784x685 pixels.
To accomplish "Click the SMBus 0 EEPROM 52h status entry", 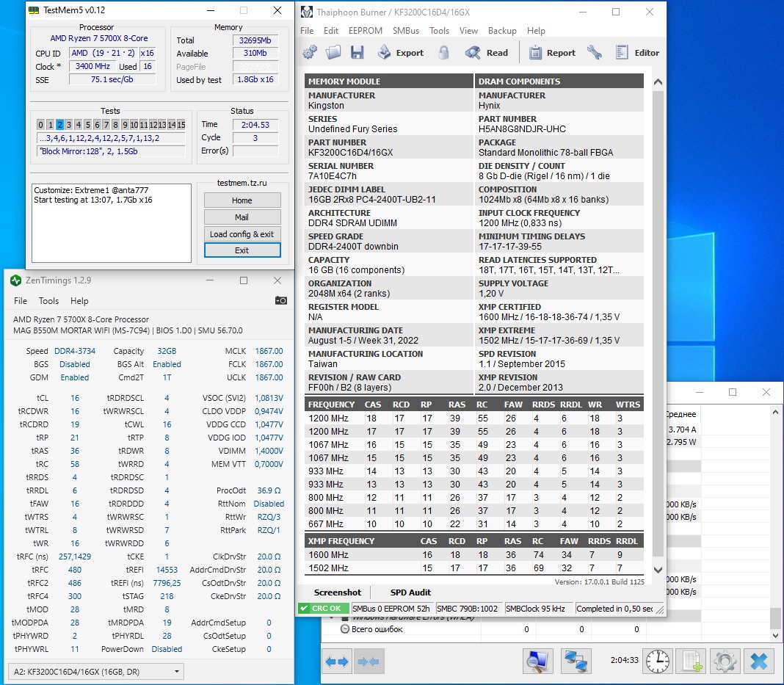I will 391,609.
